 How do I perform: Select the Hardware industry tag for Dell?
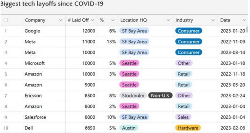pyautogui.click(x=188, y=128)
